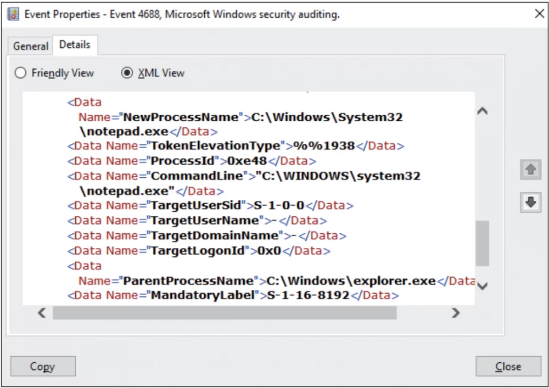Click the horizontal scrollbar right arrow
The width and height of the screenshot is (549, 388).
pos(456,313)
